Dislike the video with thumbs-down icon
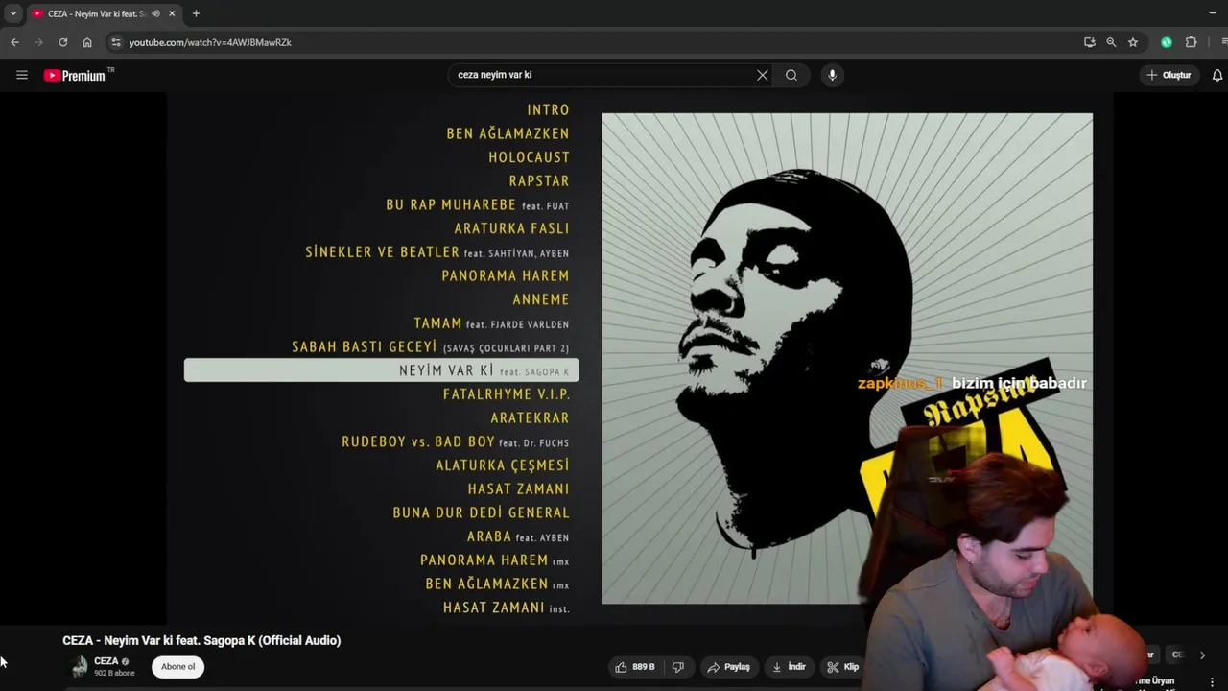The image size is (1228, 691). coord(678,667)
